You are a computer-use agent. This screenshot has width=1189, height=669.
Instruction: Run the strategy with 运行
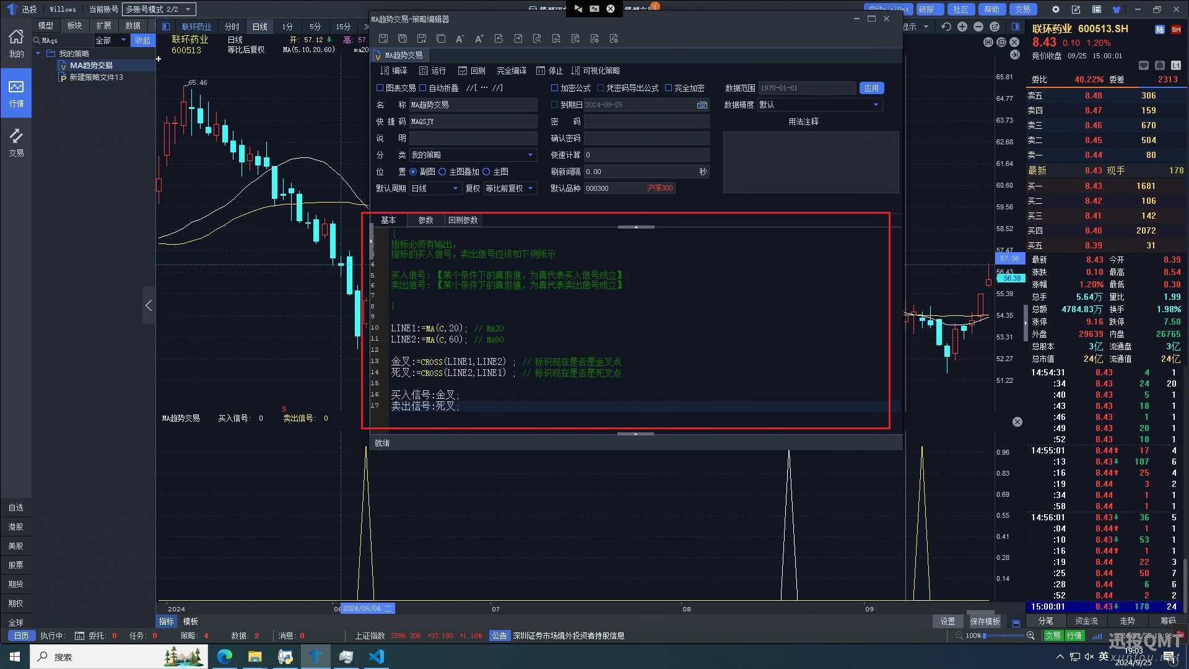pos(433,71)
